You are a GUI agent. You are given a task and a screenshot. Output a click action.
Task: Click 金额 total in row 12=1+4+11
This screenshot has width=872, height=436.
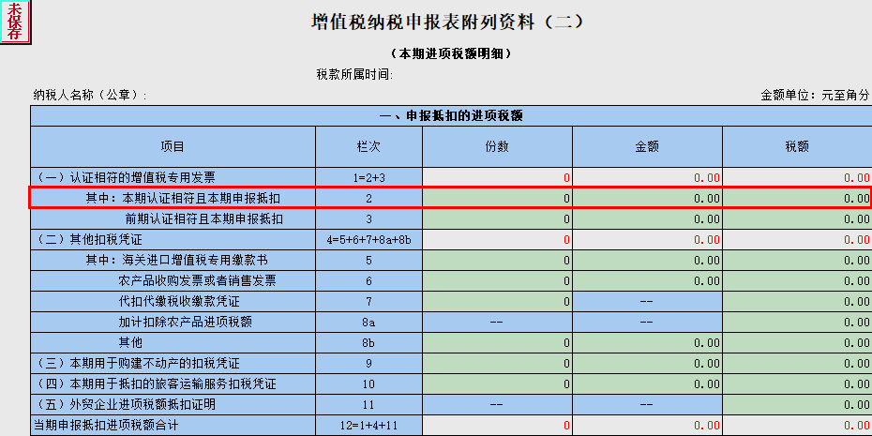647,426
